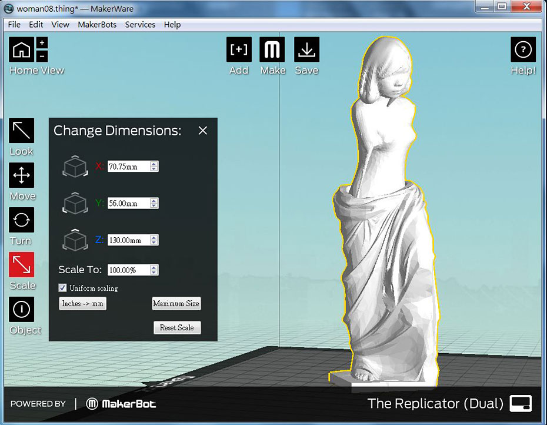Close the Change Dimensions panel
The width and height of the screenshot is (547, 425).
(x=203, y=131)
